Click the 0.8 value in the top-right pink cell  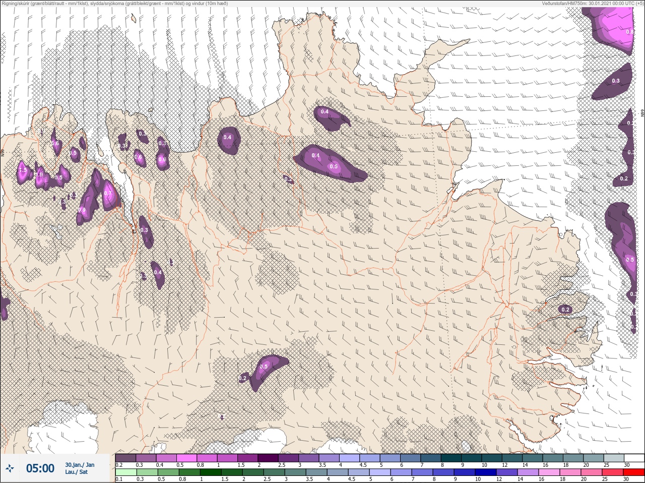(629, 32)
